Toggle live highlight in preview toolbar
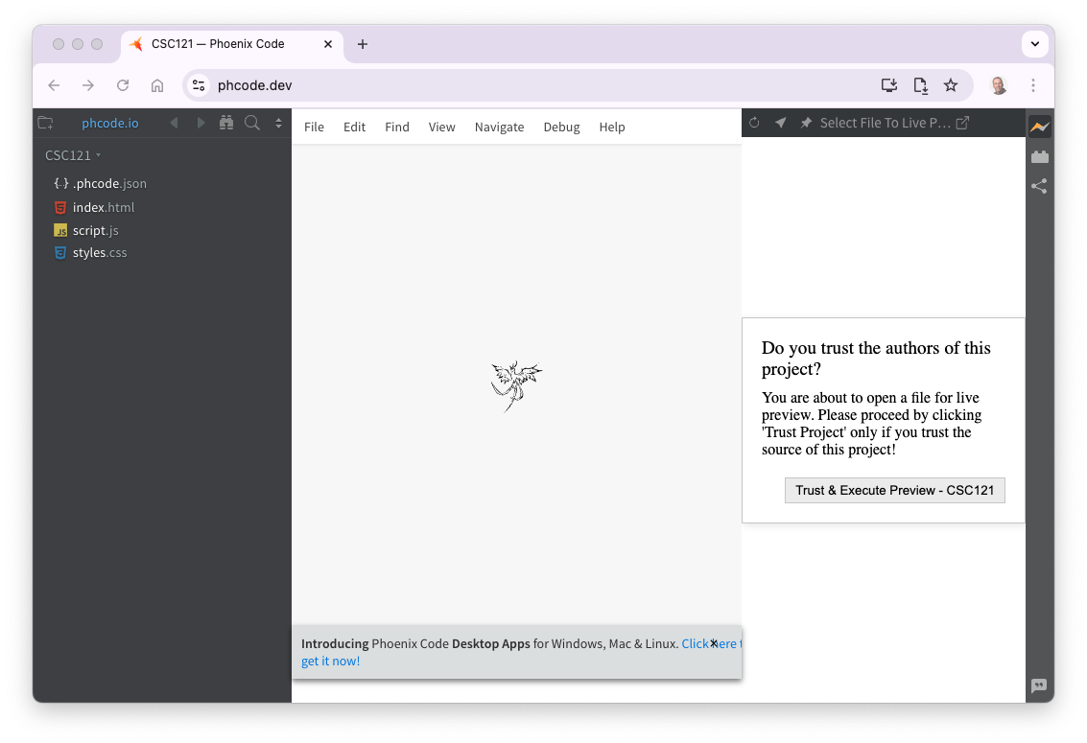Image resolution: width=1087 pixels, height=743 pixels. [x=780, y=123]
